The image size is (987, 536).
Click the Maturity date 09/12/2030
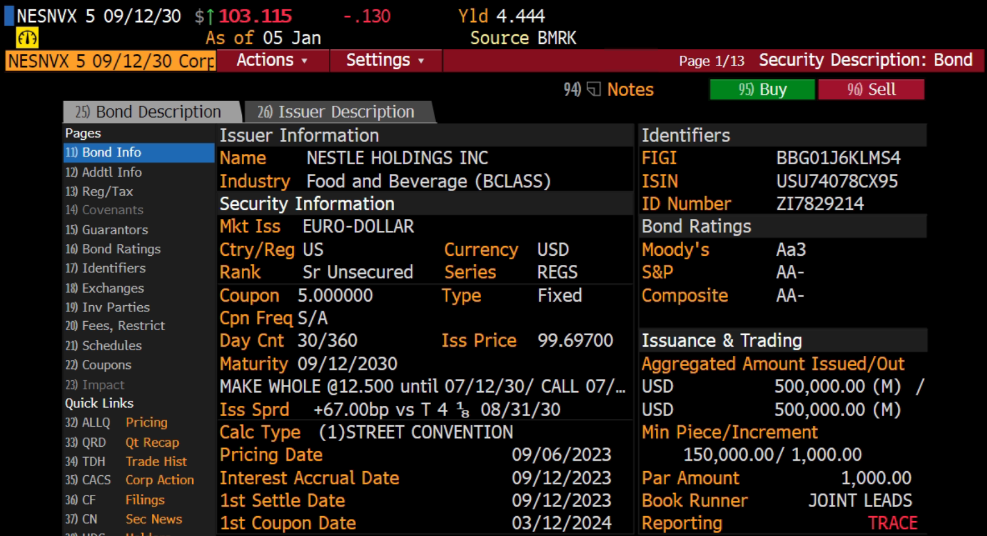[347, 364]
